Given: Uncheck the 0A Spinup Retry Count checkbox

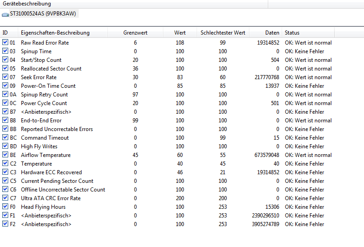Looking at the screenshot, I should coord(5,94).
